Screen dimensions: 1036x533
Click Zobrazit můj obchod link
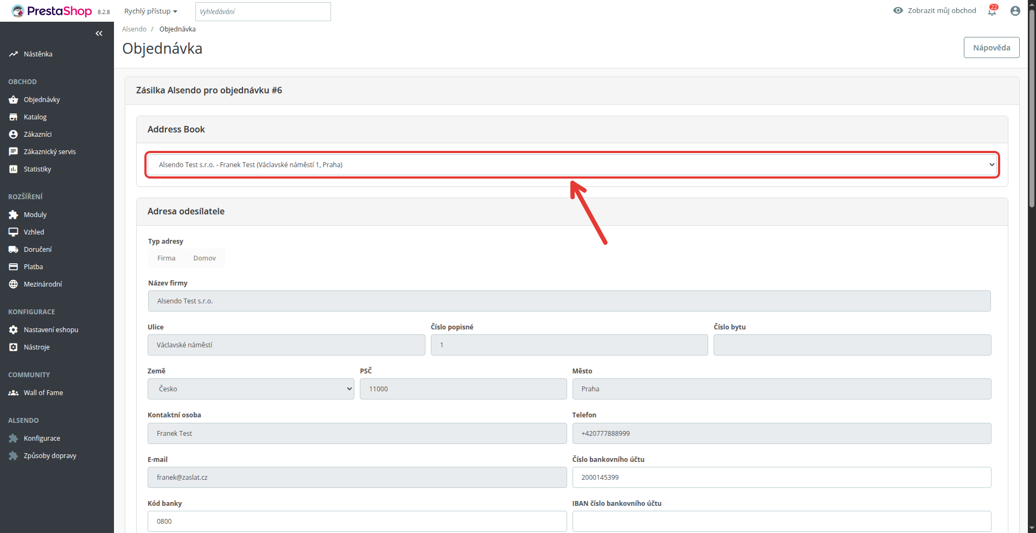(942, 10)
